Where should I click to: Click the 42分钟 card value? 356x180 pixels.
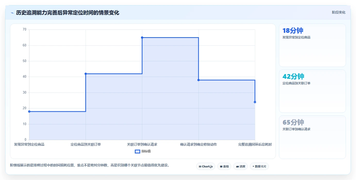click(x=293, y=77)
